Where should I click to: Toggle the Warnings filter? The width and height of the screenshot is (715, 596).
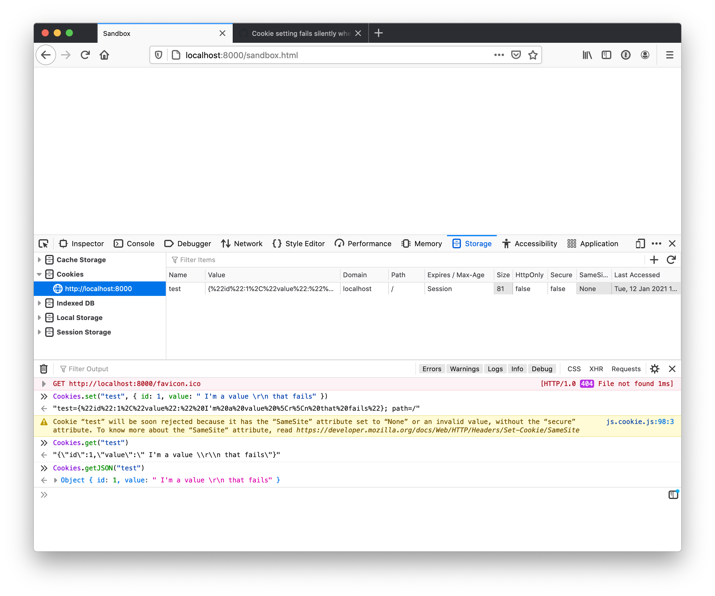pyautogui.click(x=465, y=369)
